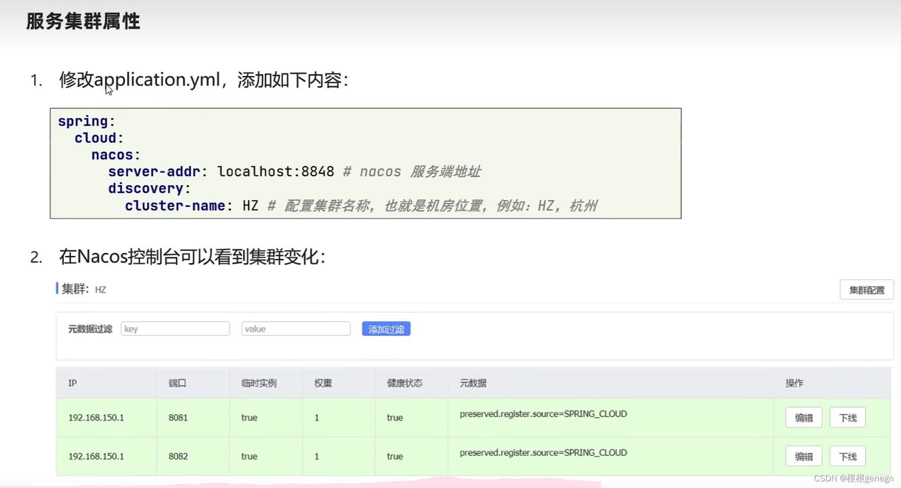Viewport: 901px width, 488px height.
Task: Click the key metadata filter input field
Action: [175, 328]
